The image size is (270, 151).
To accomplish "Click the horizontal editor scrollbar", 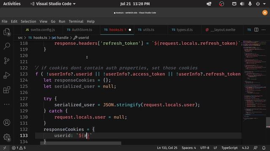I will 81,143.
